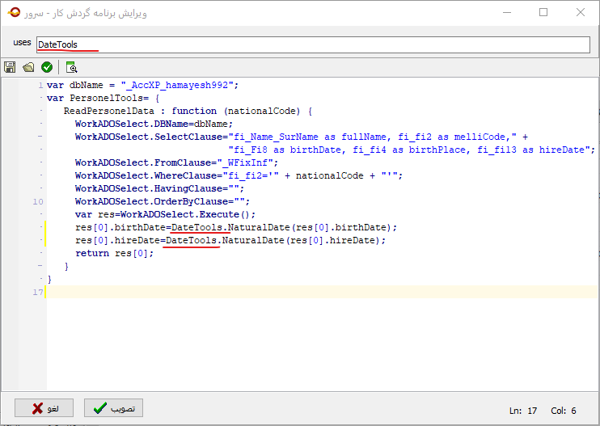Click the var dbName declaration line

coord(142,85)
